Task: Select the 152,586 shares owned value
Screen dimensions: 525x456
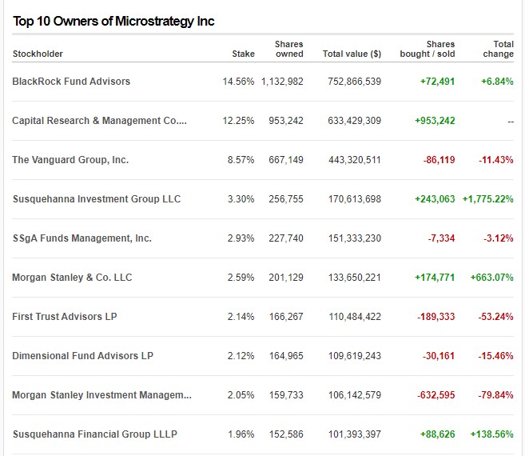Action: tap(286, 434)
